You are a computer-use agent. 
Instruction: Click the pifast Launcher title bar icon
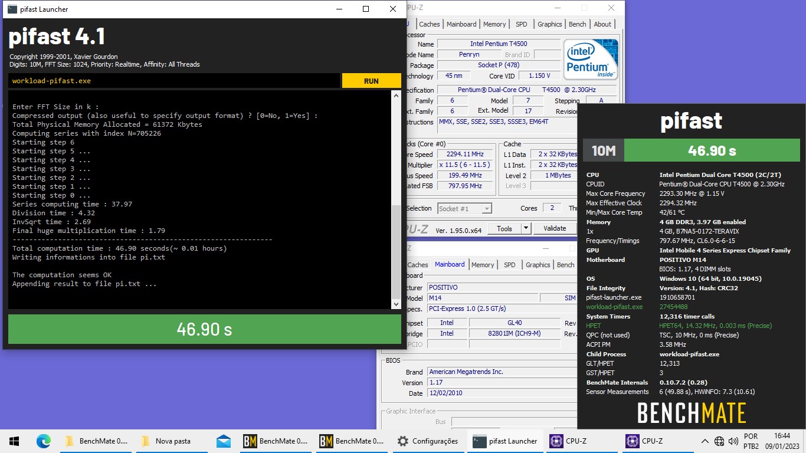pos(12,9)
